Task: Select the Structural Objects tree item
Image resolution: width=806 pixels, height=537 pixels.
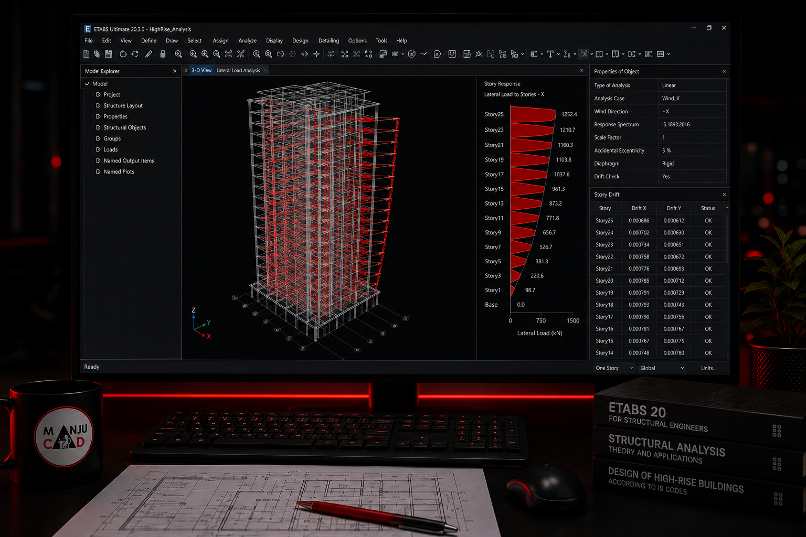Action: coord(125,128)
